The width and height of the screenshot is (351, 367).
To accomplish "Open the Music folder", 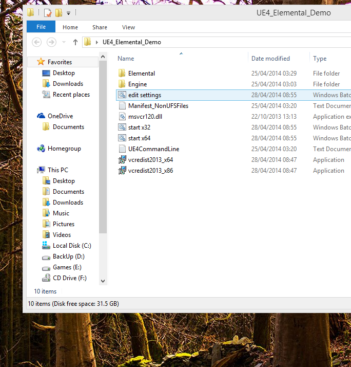I will tap(61, 213).
